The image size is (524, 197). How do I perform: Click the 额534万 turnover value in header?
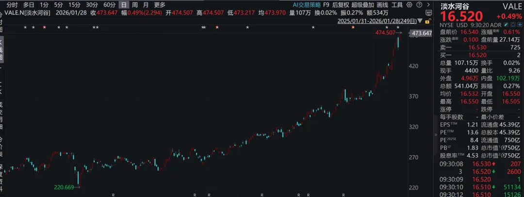tap(377, 13)
